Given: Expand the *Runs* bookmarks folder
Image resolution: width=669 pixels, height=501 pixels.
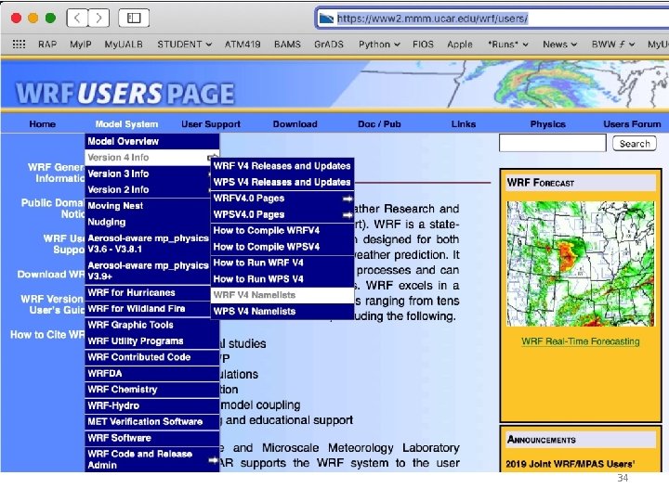Looking at the screenshot, I should pyautogui.click(x=508, y=45).
